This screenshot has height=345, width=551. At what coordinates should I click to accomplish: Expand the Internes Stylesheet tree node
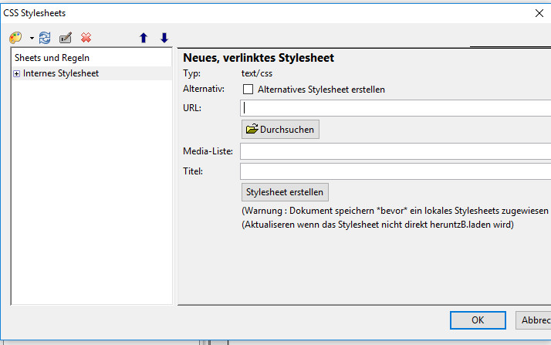point(17,73)
